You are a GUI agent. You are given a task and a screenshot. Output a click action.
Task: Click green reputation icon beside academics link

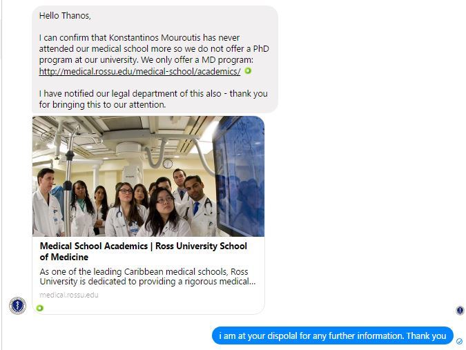pos(248,70)
